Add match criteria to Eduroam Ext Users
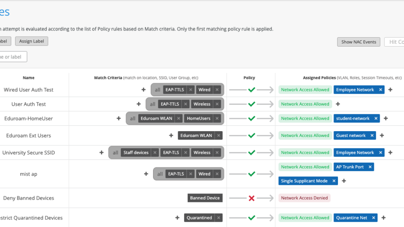The height and width of the screenshot is (227, 404). [x=171, y=135]
